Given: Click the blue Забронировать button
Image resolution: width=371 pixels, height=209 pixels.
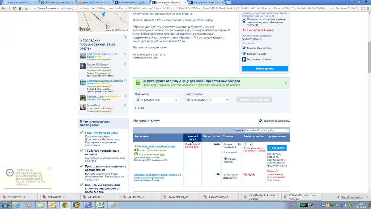Looking at the screenshot, I should coord(265,68).
